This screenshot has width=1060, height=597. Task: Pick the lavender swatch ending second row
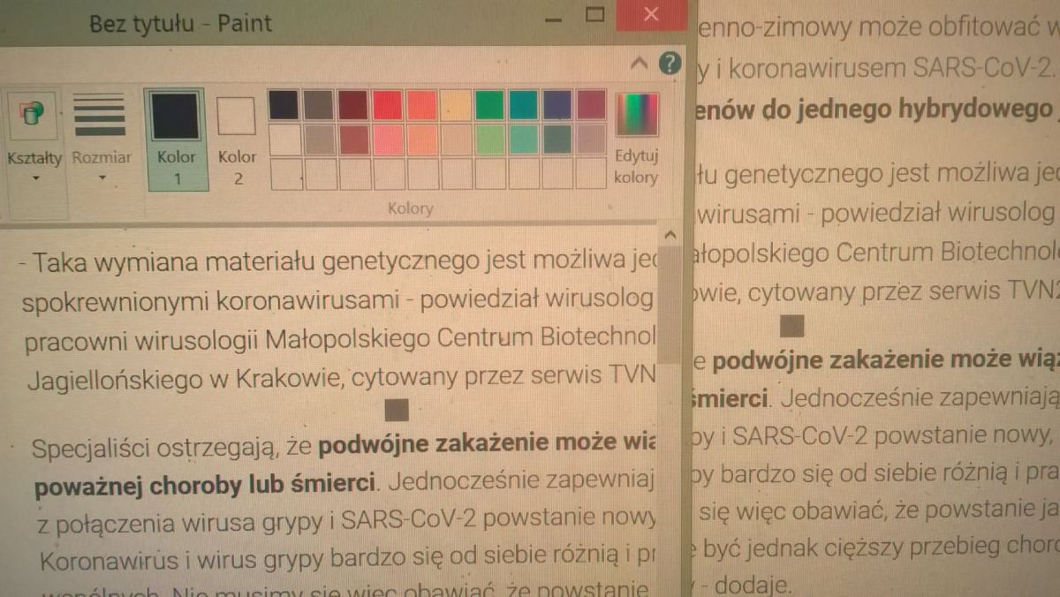591,140
